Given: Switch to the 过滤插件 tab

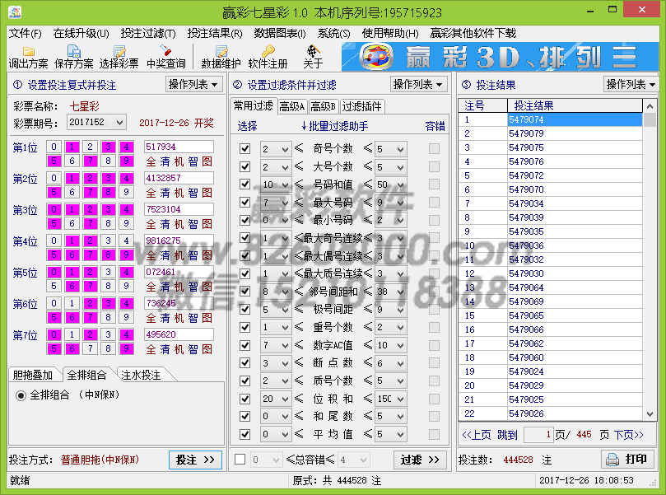Looking at the screenshot, I should pyautogui.click(x=362, y=106).
